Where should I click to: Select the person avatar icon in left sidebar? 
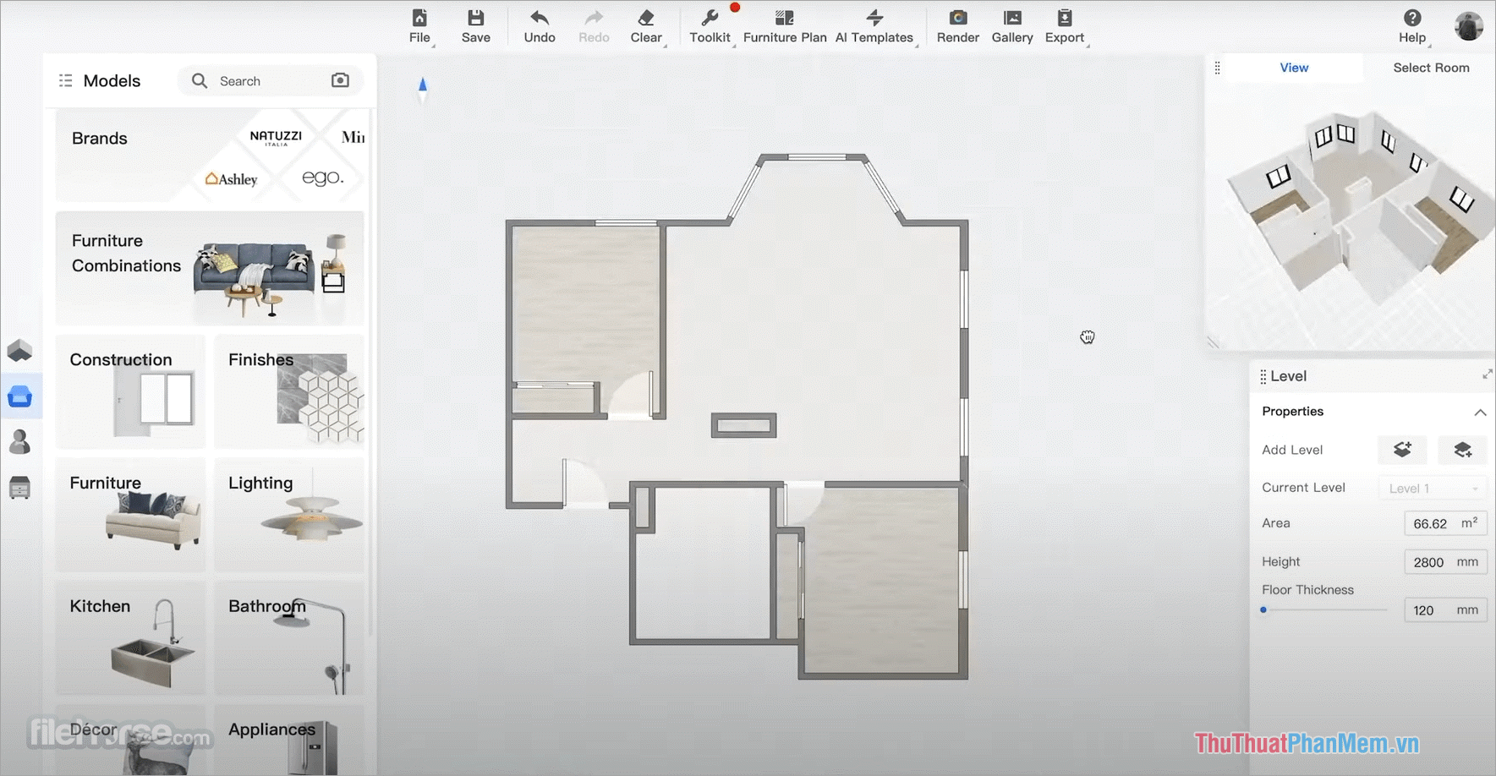[x=20, y=441]
